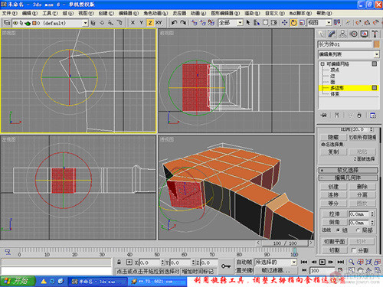Click the 分离 button

click(x=362, y=195)
